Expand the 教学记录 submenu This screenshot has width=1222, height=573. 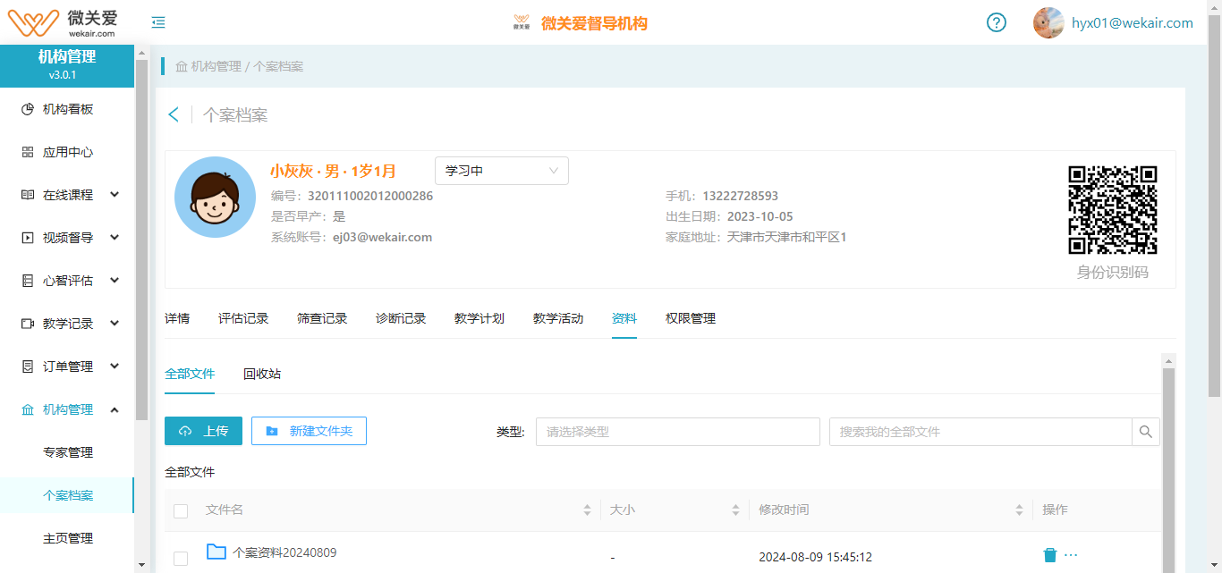(x=115, y=323)
